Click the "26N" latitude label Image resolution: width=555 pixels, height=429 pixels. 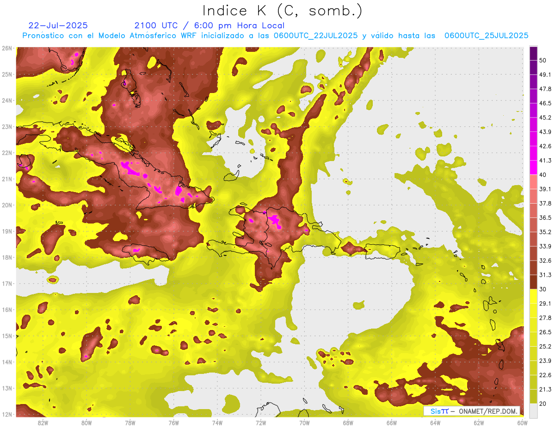pyautogui.click(x=7, y=48)
